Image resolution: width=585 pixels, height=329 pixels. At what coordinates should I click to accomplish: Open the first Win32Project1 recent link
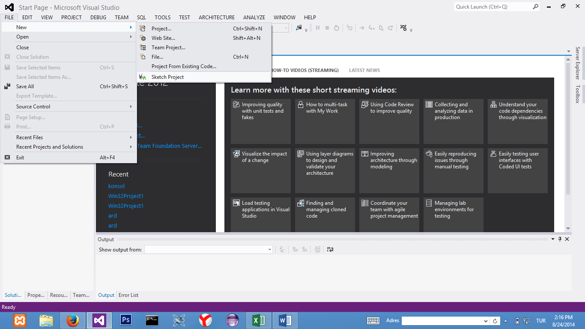tap(126, 196)
